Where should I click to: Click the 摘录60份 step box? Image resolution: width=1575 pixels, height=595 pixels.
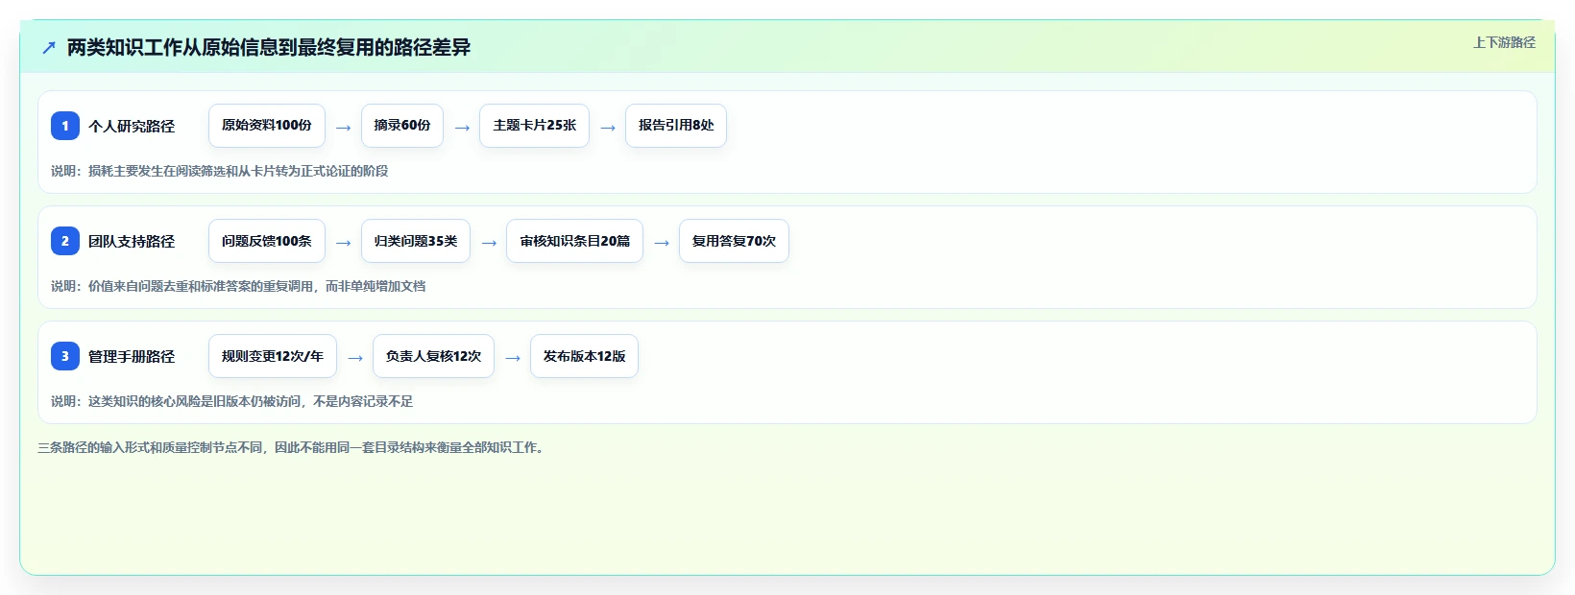[x=402, y=126]
